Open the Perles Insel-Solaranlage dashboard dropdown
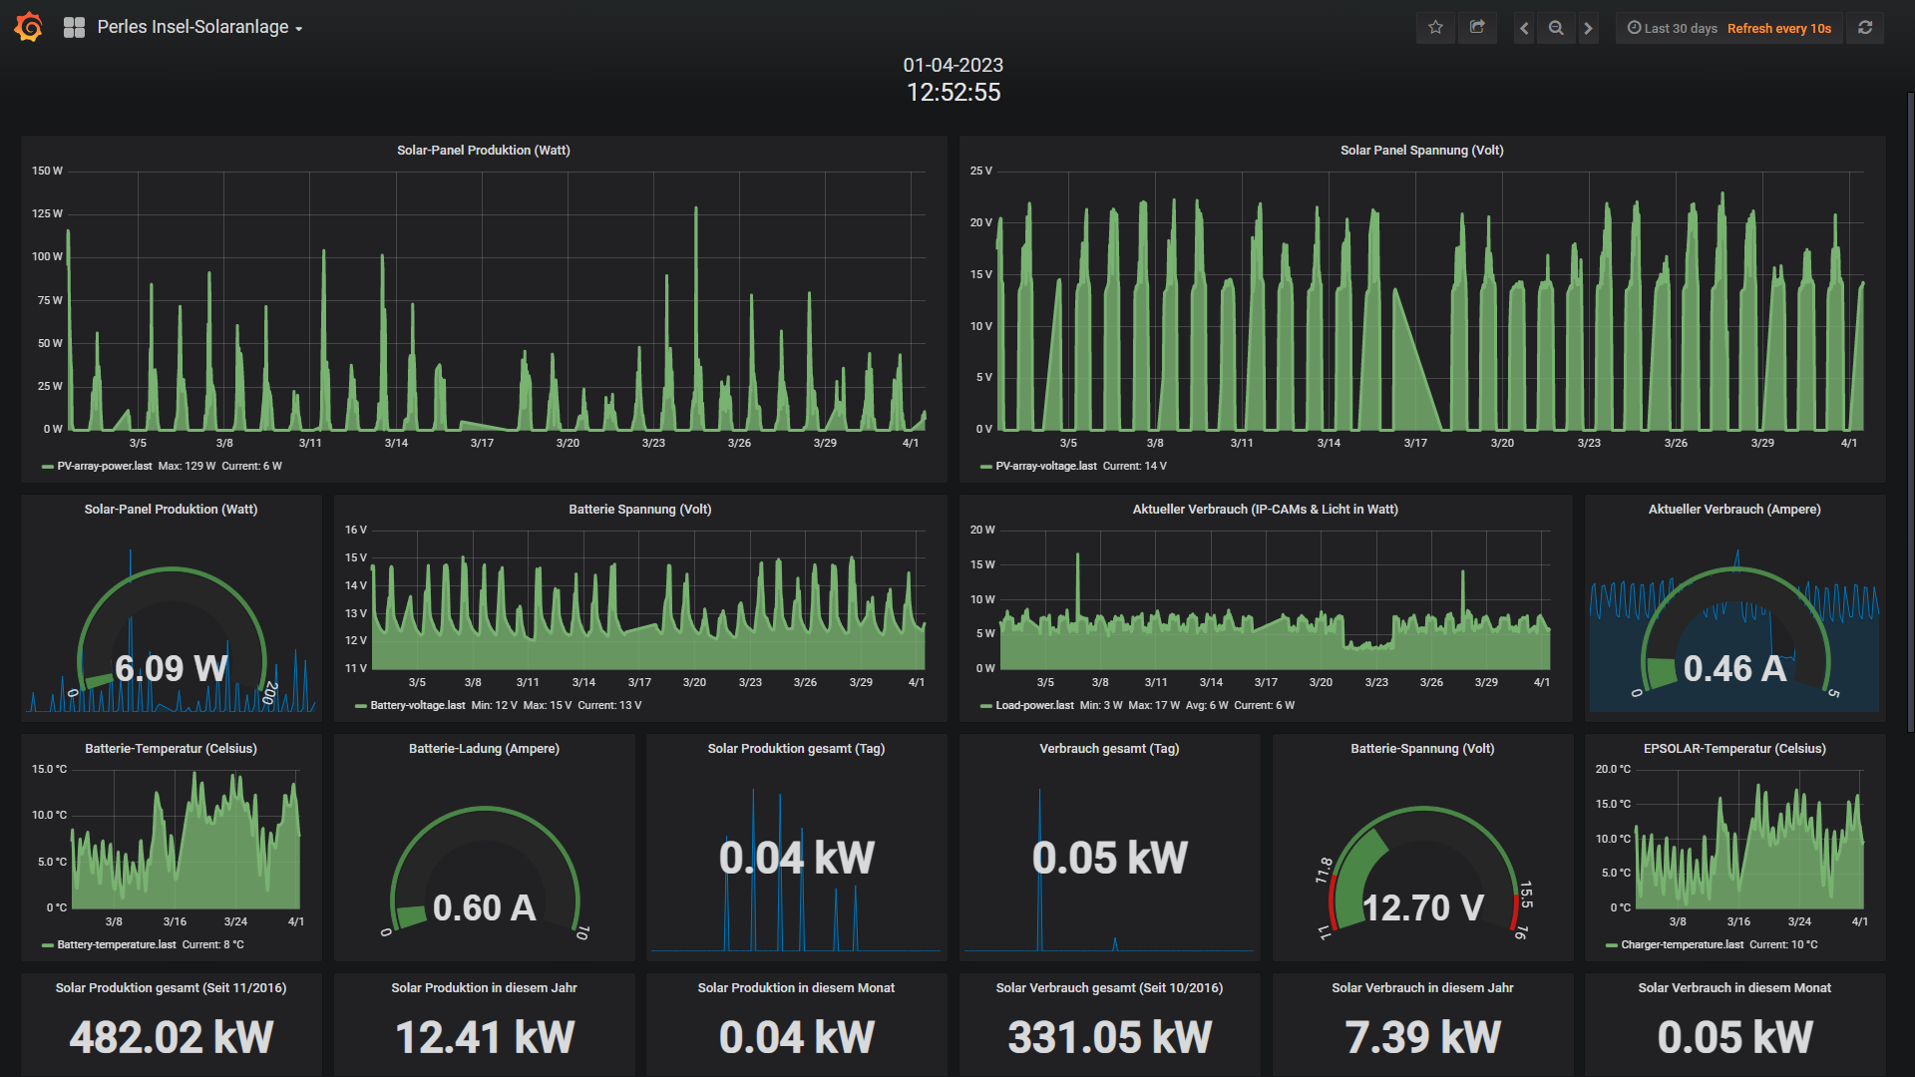1915x1077 pixels. tap(199, 28)
